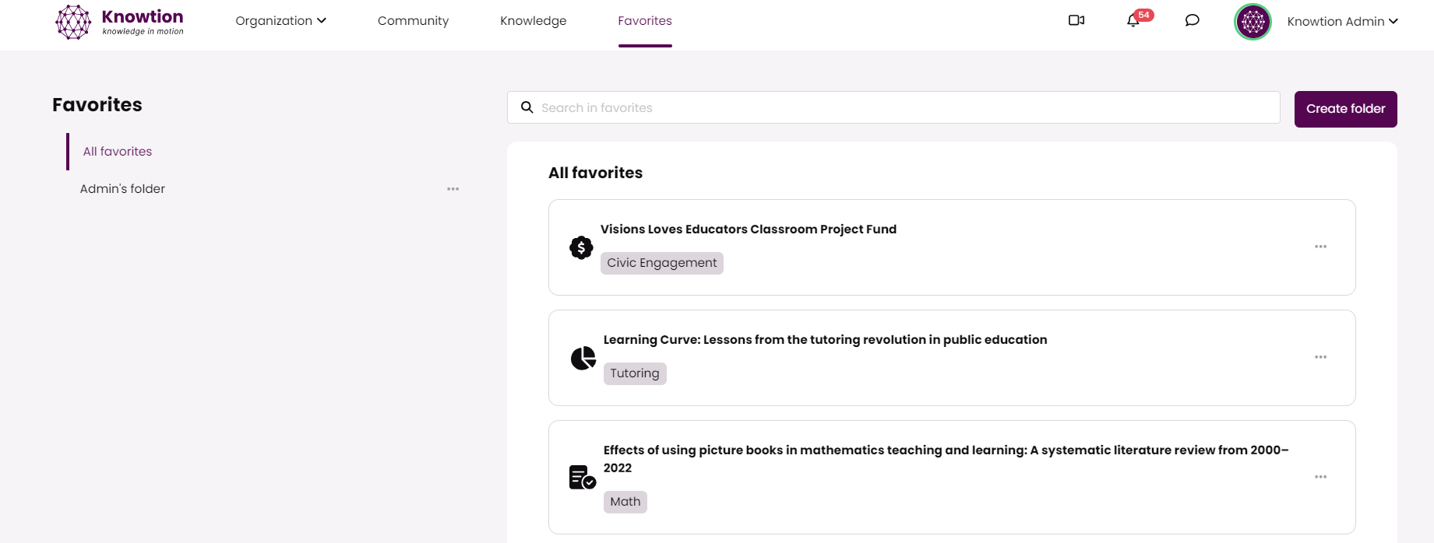
Task: Open the Knowtion Admin user dropdown
Action: click(1342, 22)
